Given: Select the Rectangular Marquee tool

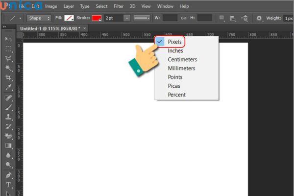Looking at the screenshot, I should 8,49.
